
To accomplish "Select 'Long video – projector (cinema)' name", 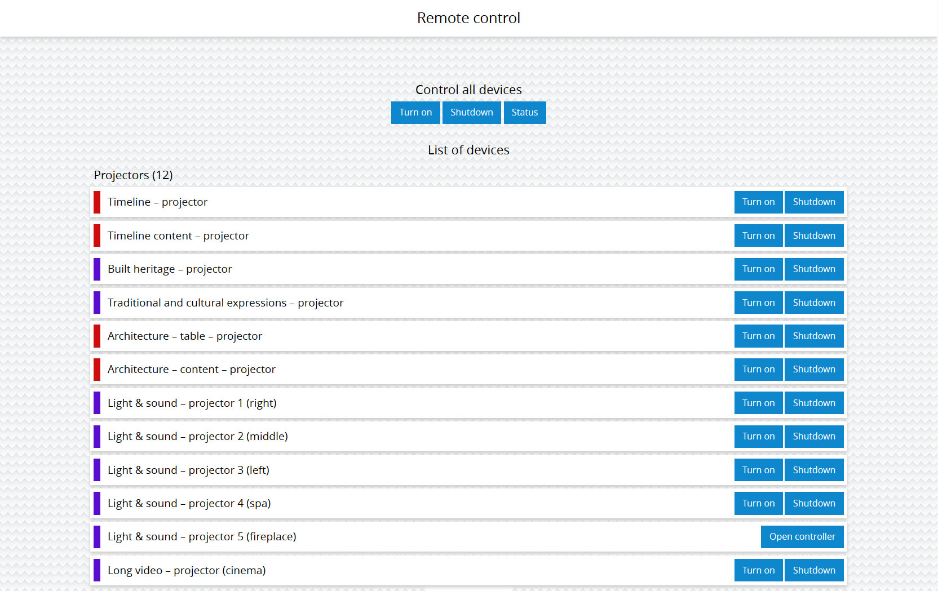I will point(187,570).
